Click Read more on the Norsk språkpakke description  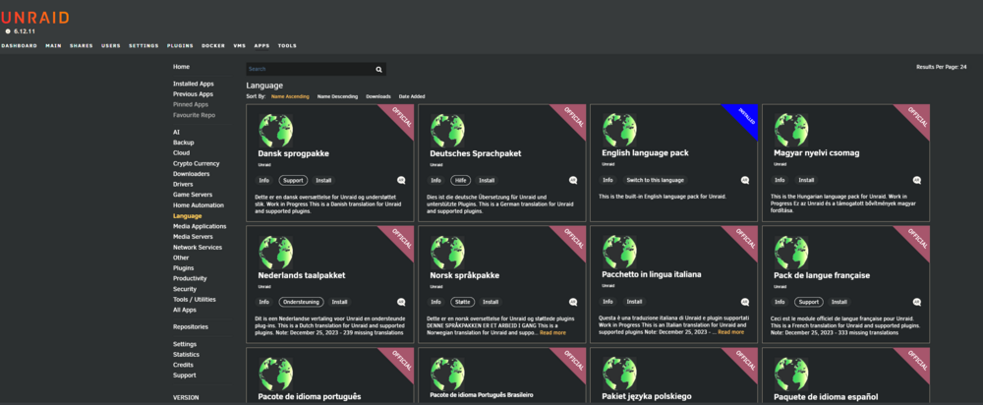point(552,332)
